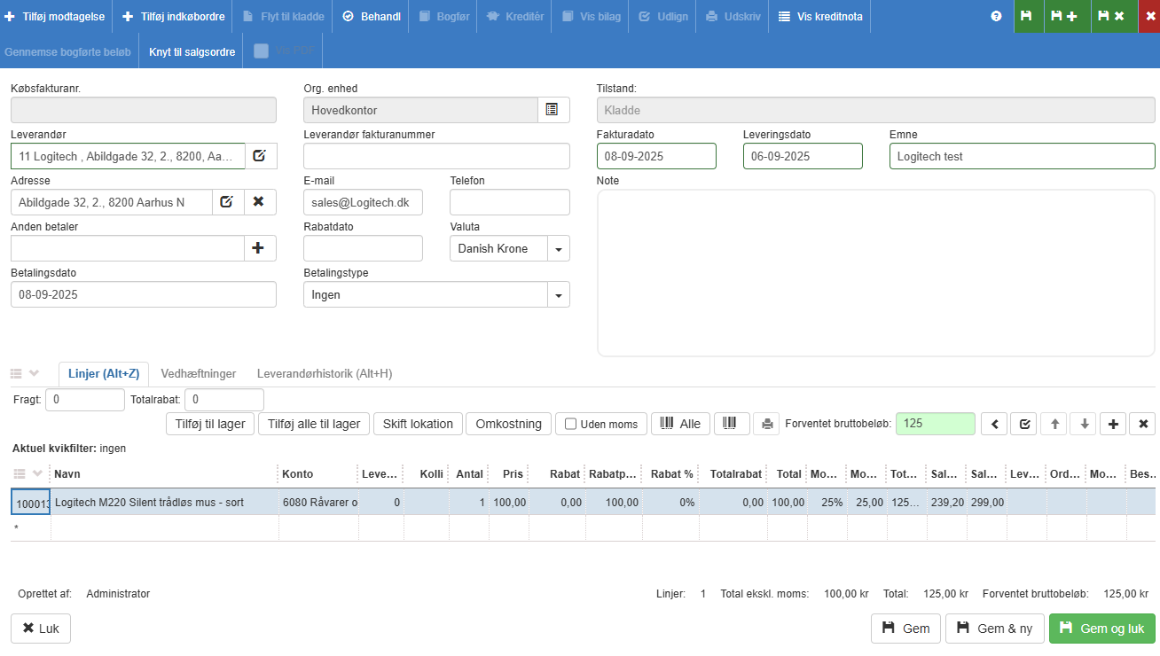Switch to the Vedhæftninger tab
Image resolution: width=1160 pixels, height=656 pixels.
(x=199, y=373)
